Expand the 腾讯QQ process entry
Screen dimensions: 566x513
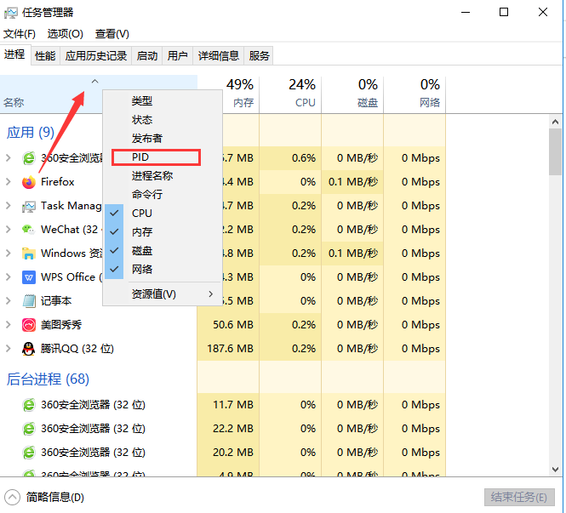(x=9, y=349)
